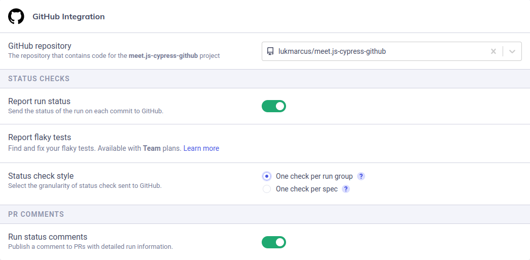Image resolution: width=530 pixels, height=260 pixels.
Task: Click the Run status comments label
Action: click(x=48, y=237)
